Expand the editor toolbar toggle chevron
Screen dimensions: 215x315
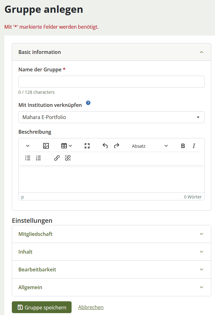click(x=28, y=146)
